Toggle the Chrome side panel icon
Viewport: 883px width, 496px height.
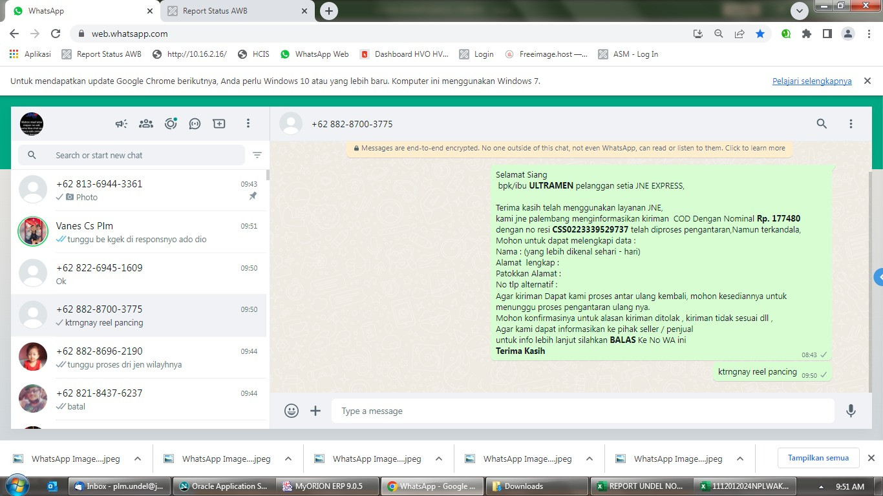(827, 34)
